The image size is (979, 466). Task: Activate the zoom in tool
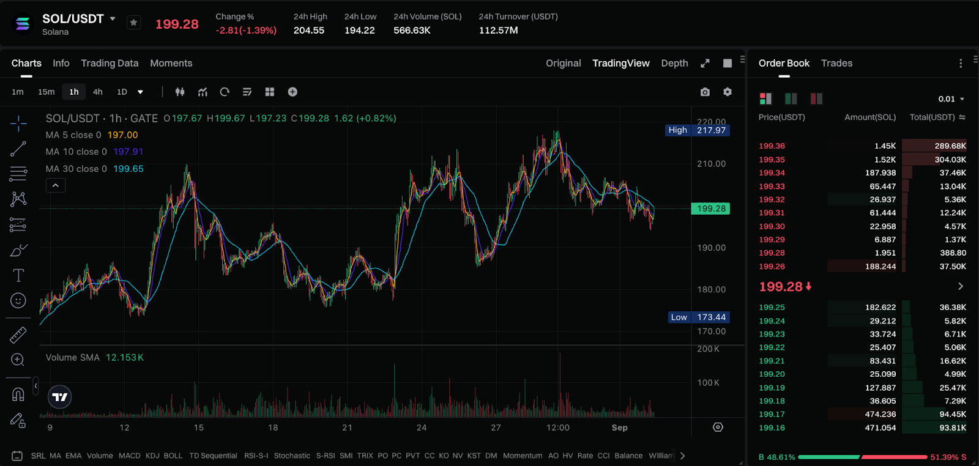tap(18, 360)
